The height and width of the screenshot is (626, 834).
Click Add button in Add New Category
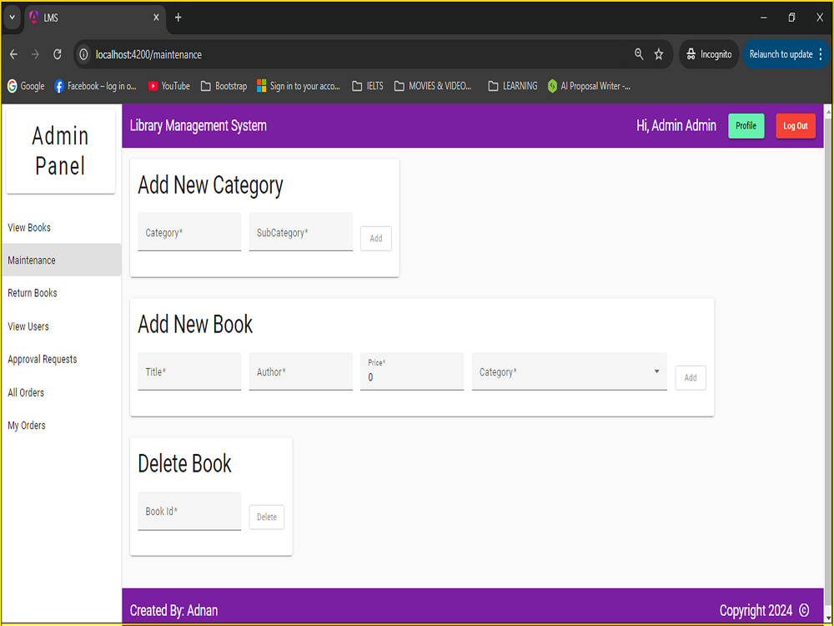click(376, 239)
